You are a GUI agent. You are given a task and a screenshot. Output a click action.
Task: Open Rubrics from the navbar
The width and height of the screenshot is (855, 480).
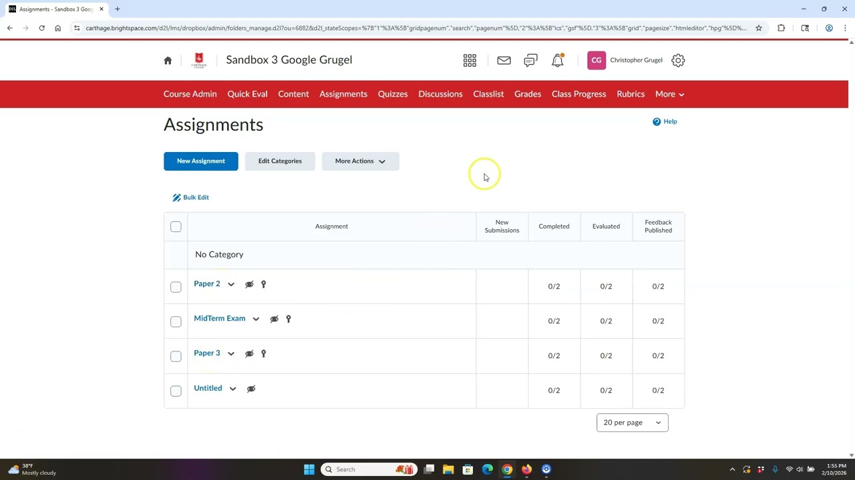[631, 94]
